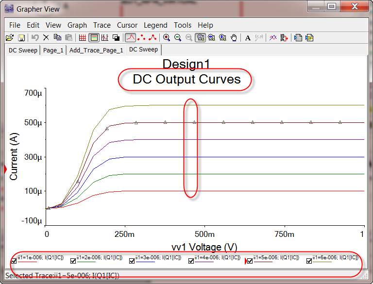Click the ii1=5e-006; I(Q1[IC]) legend label
Viewport: 373px width, 284px height.
click(x=276, y=257)
